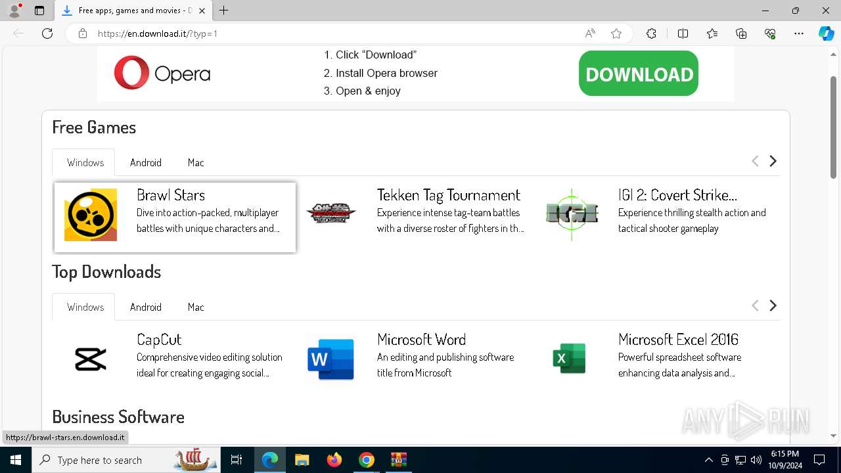The image size is (841, 473).
Task: Open Edge Settings and more menu
Action: [x=799, y=34]
